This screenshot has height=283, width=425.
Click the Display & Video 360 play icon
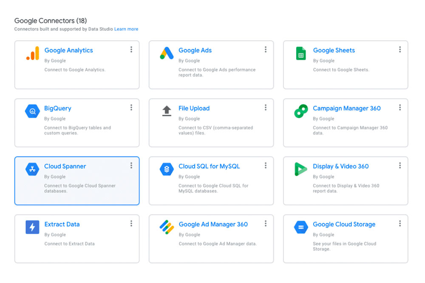click(300, 169)
